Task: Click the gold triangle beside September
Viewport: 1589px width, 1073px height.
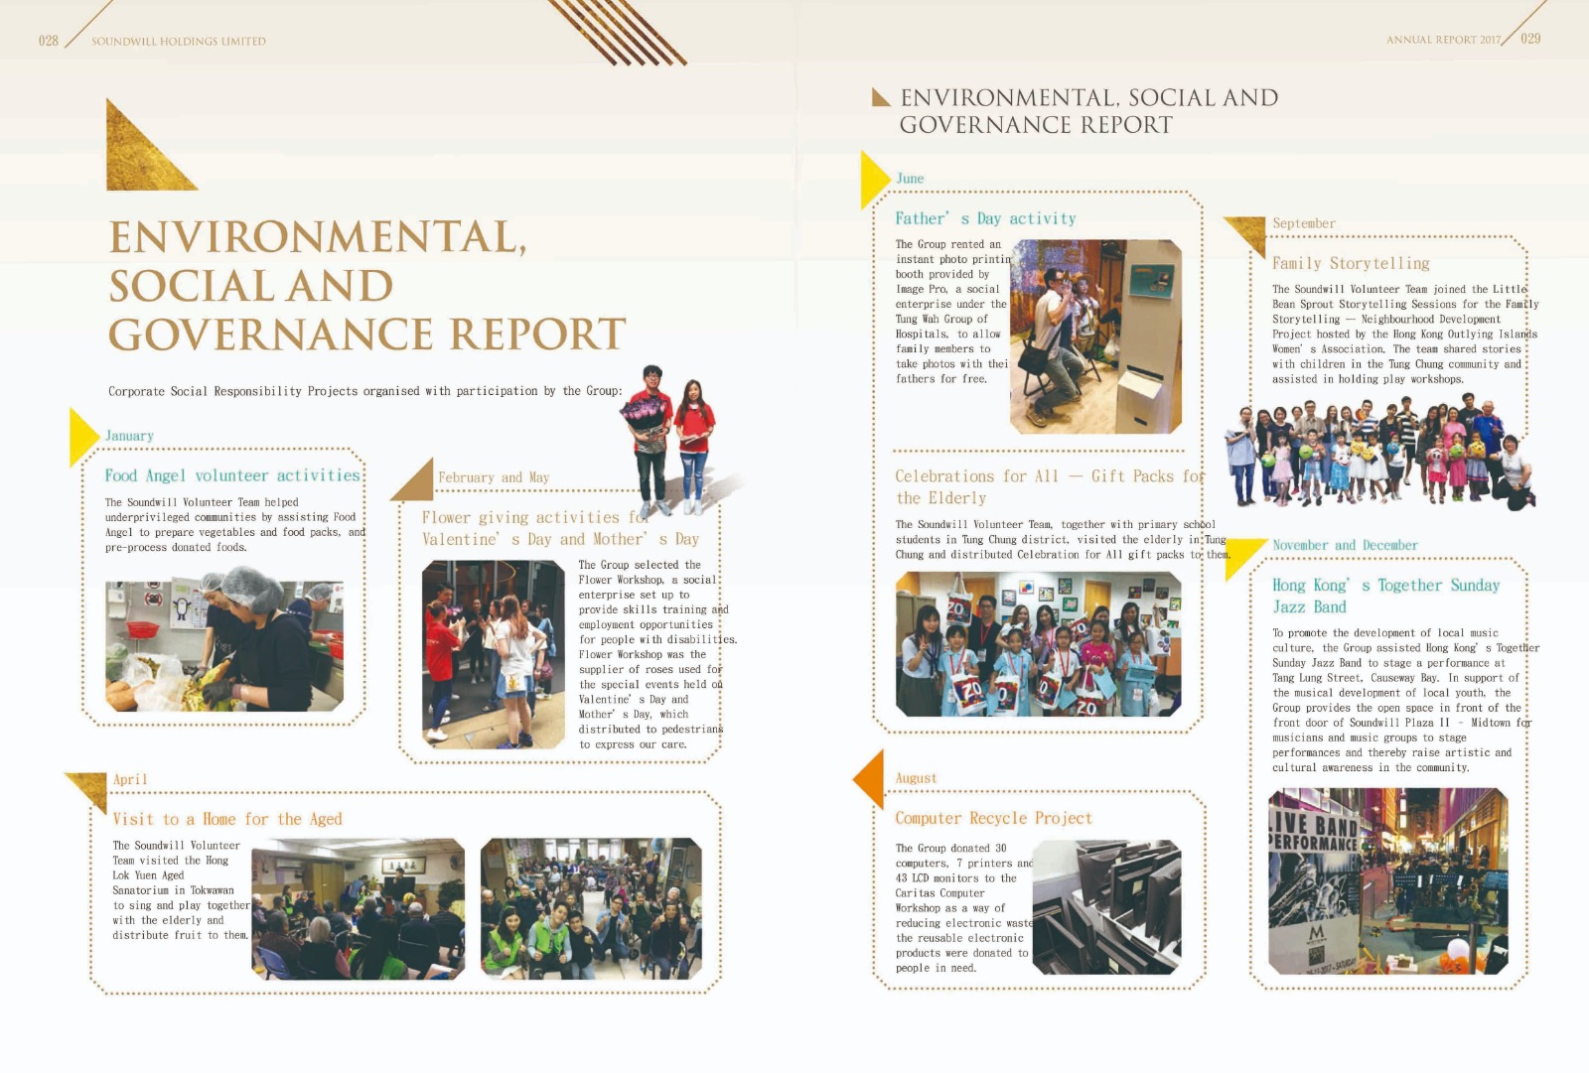Action: (1249, 233)
